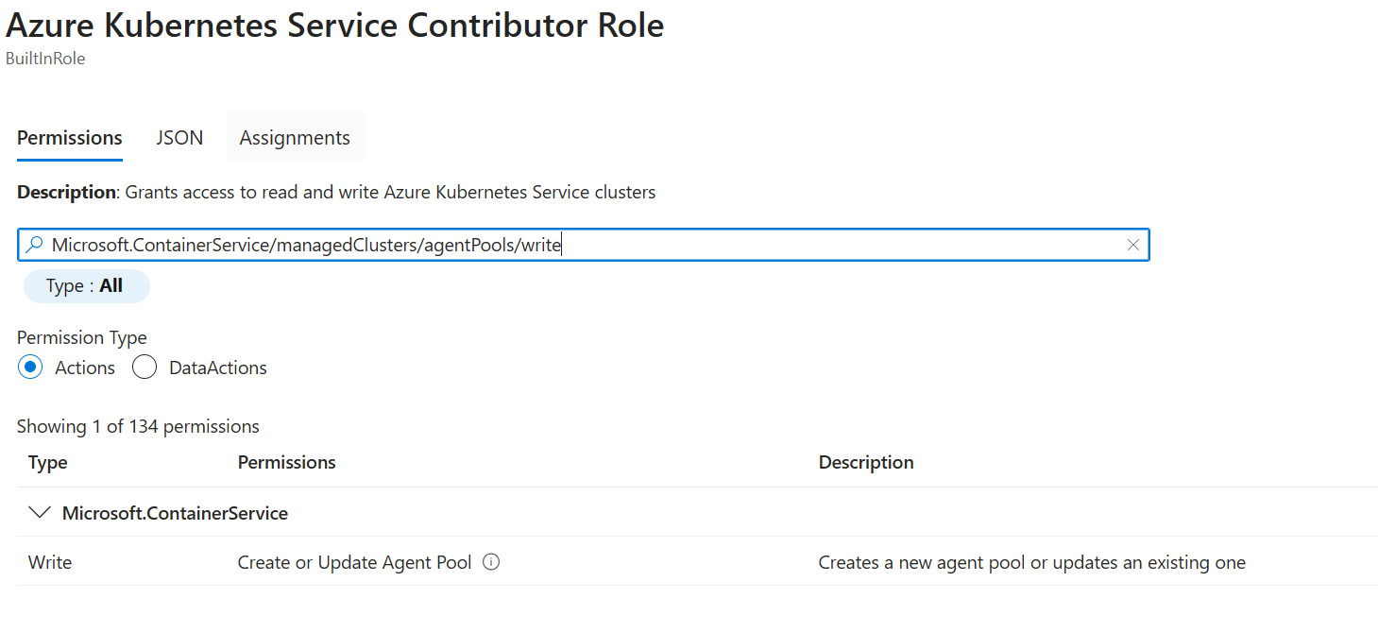Select the Write type cell
Screen dimensions: 1378x633
(50, 562)
